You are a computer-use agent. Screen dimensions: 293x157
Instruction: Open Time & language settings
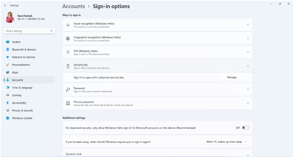(x=22, y=88)
